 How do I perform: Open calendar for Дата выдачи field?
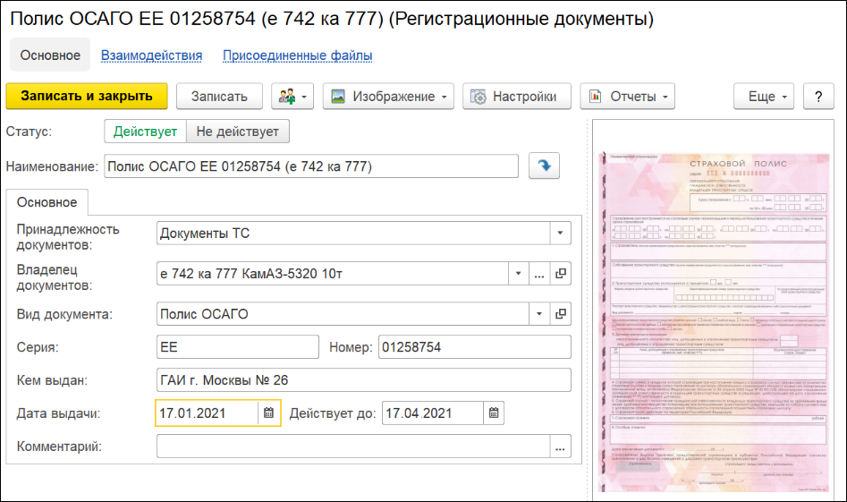coord(268,413)
